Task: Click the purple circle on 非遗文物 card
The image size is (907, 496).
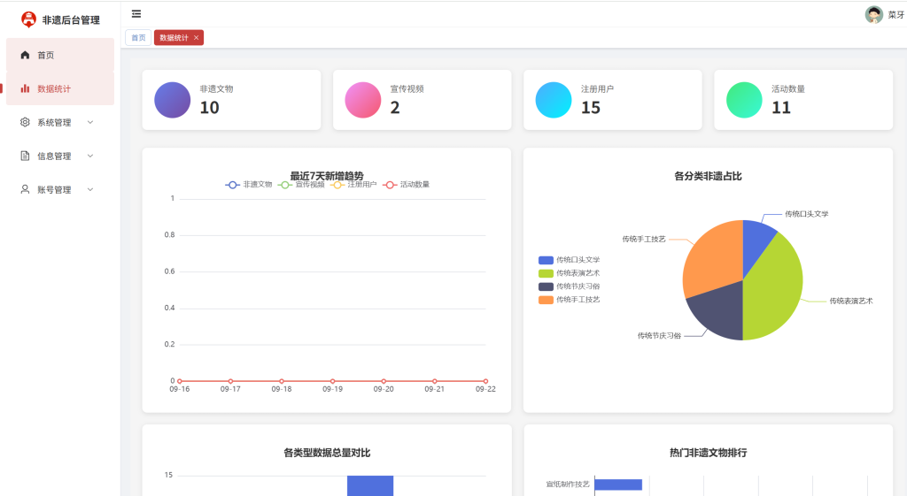Action: pyautogui.click(x=173, y=100)
